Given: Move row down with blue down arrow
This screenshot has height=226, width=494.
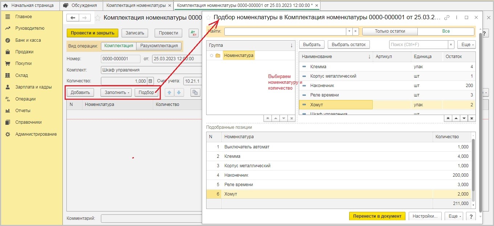Looking at the screenshot, I should (x=179, y=93).
